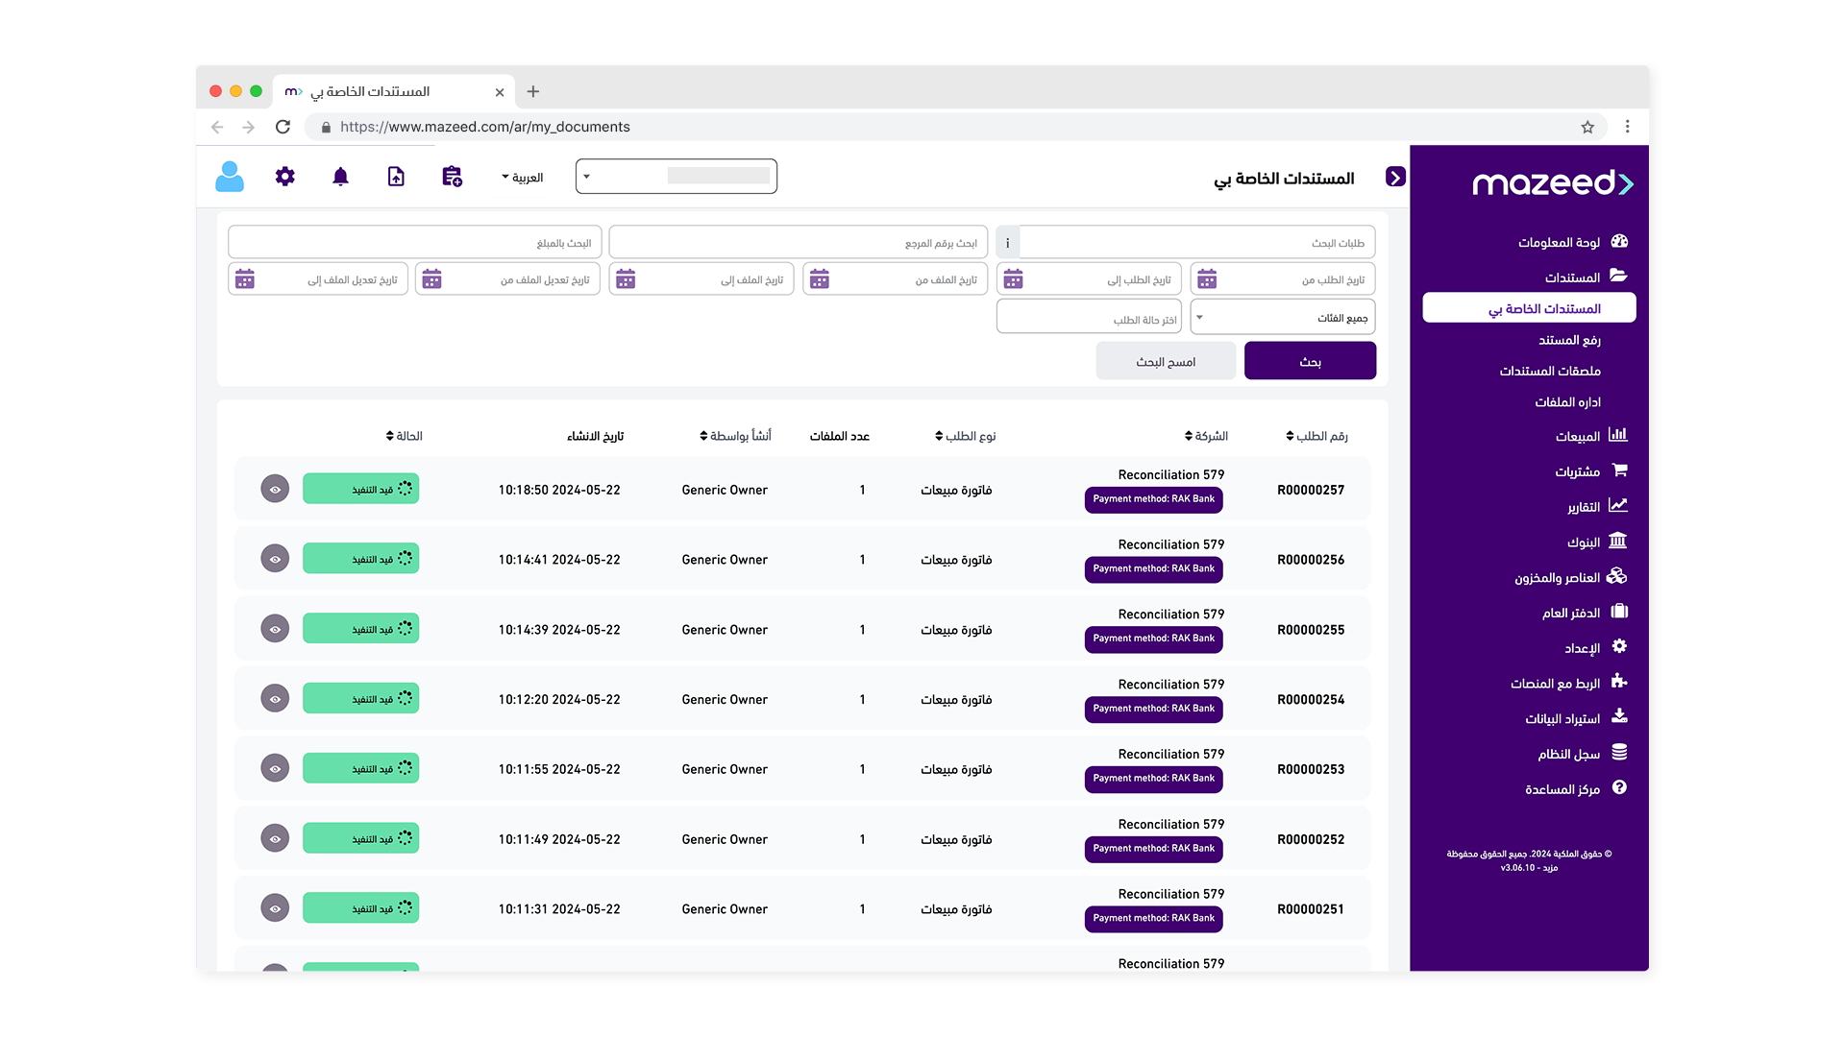Viewport: 1845px width, 1037px height.
Task: Click the 'مسح البحث' clear button
Action: pyautogui.click(x=1166, y=361)
